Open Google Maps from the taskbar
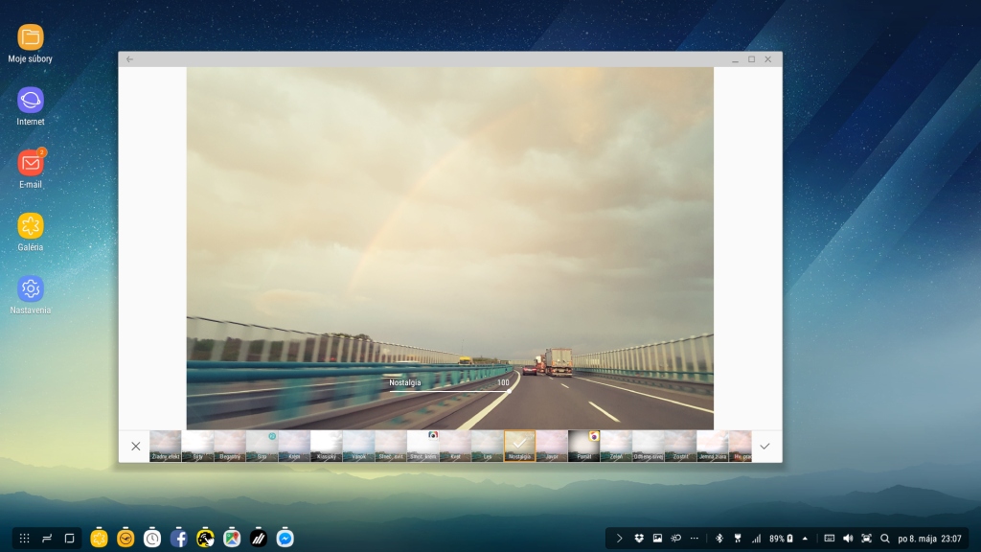Image resolution: width=981 pixels, height=552 pixels. 232,539
